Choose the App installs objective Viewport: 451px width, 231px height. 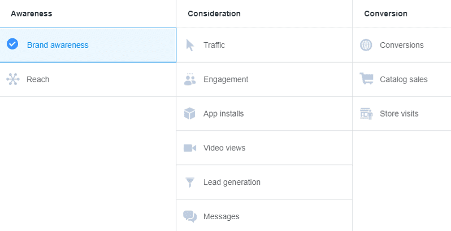pos(223,114)
